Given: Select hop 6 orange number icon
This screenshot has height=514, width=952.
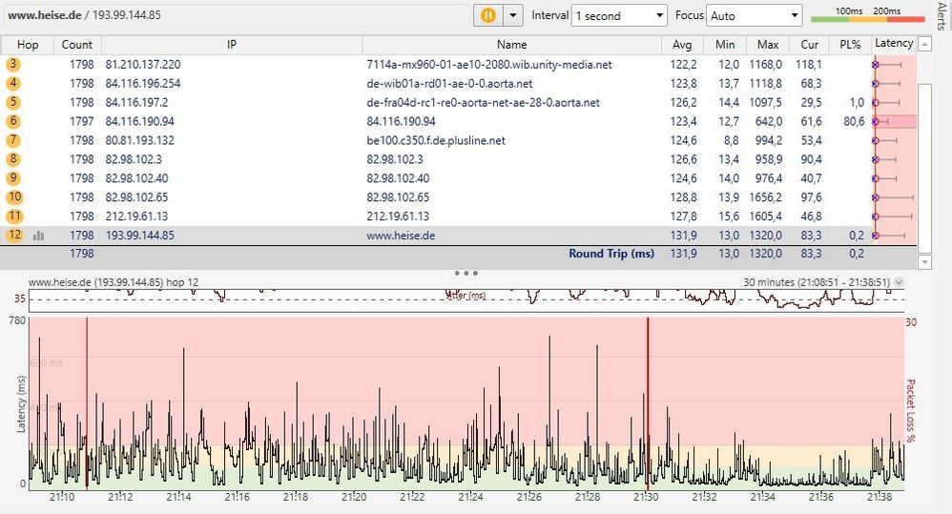Looking at the screenshot, I should [x=12, y=121].
